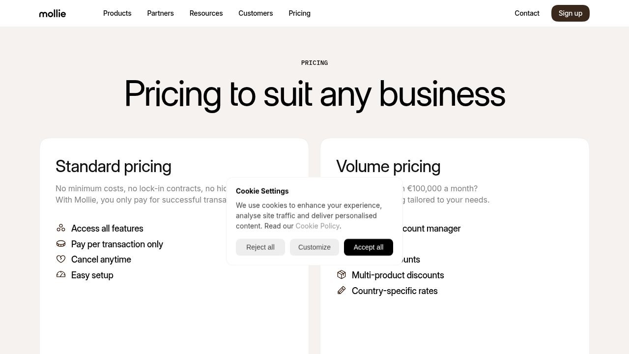Click the Cancel anytime text

point(101,260)
